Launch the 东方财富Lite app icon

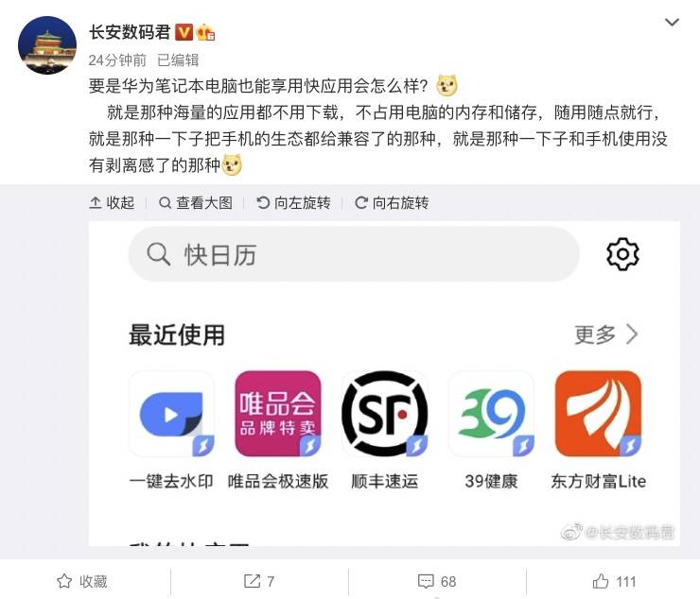click(x=598, y=414)
